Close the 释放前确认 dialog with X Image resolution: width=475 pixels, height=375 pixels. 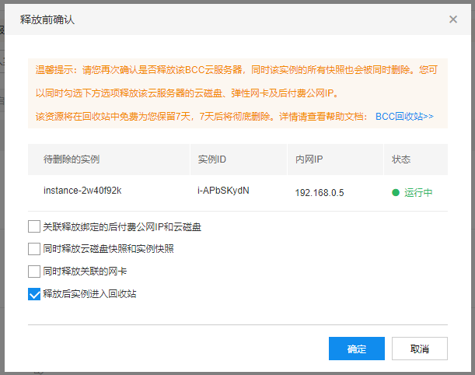pos(453,19)
